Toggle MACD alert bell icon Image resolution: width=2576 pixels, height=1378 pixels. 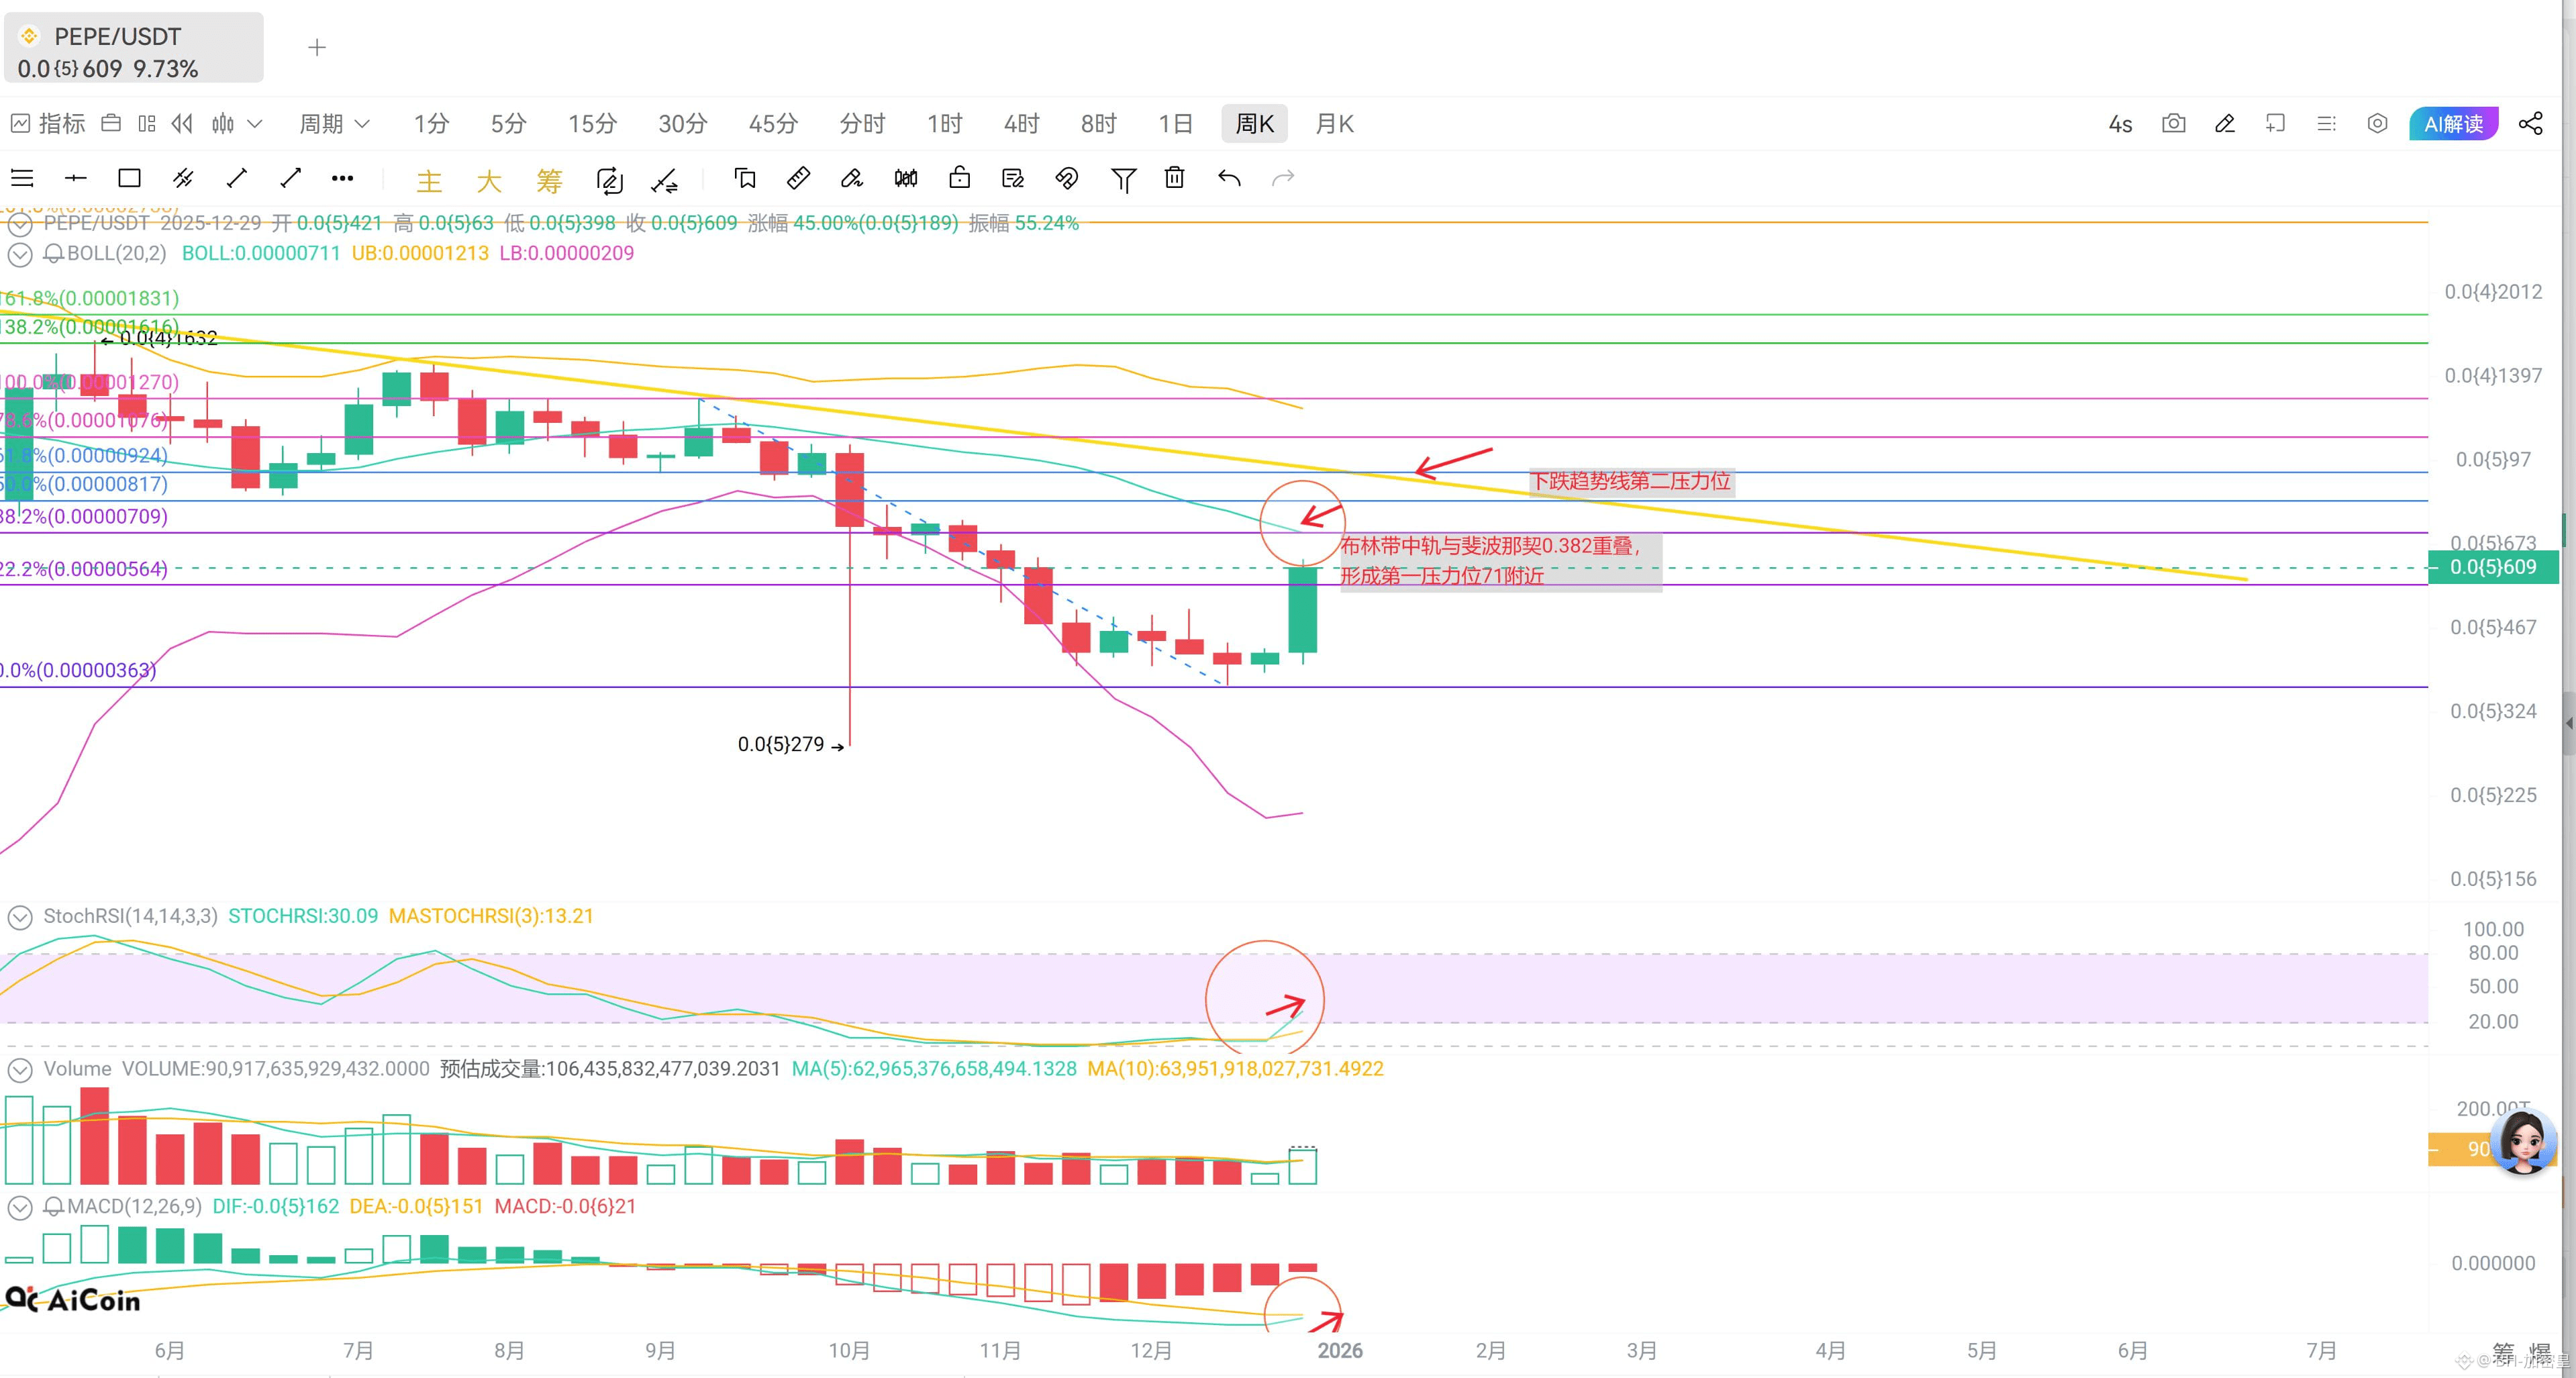[x=54, y=1207]
